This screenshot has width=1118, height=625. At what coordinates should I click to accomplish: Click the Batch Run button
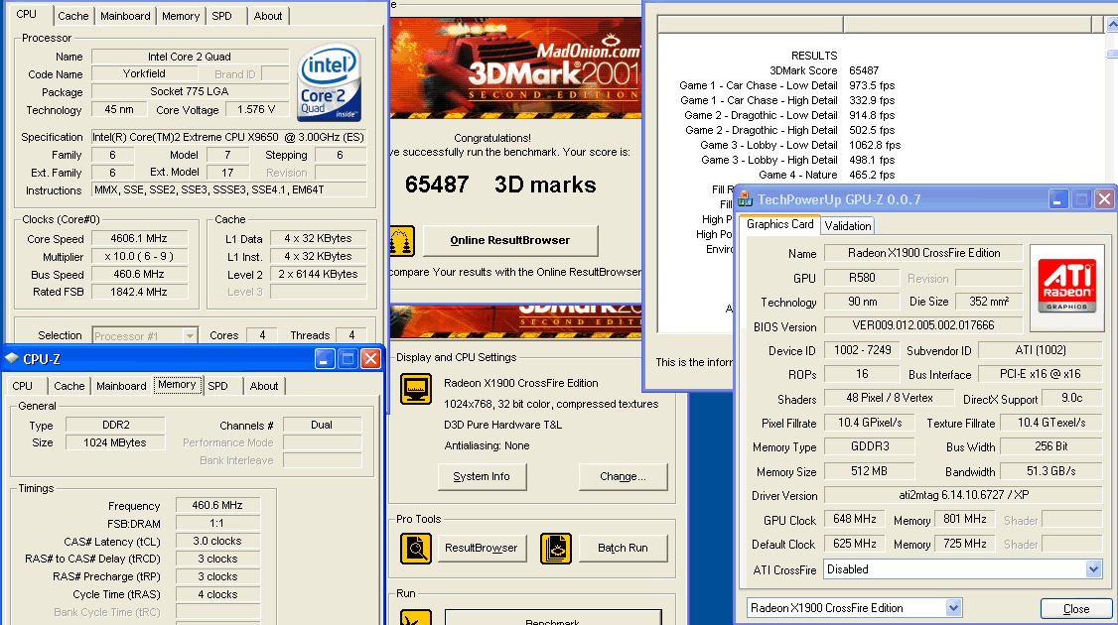pyautogui.click(x=624, y=548)
